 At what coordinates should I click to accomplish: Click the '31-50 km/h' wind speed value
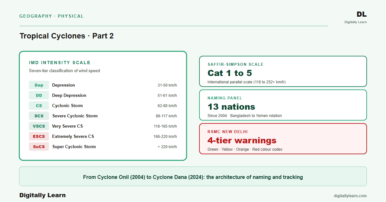(x=167, y=85)
